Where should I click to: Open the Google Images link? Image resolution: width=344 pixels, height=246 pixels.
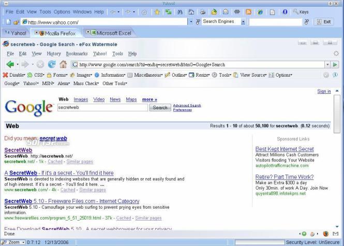point(81,99)
